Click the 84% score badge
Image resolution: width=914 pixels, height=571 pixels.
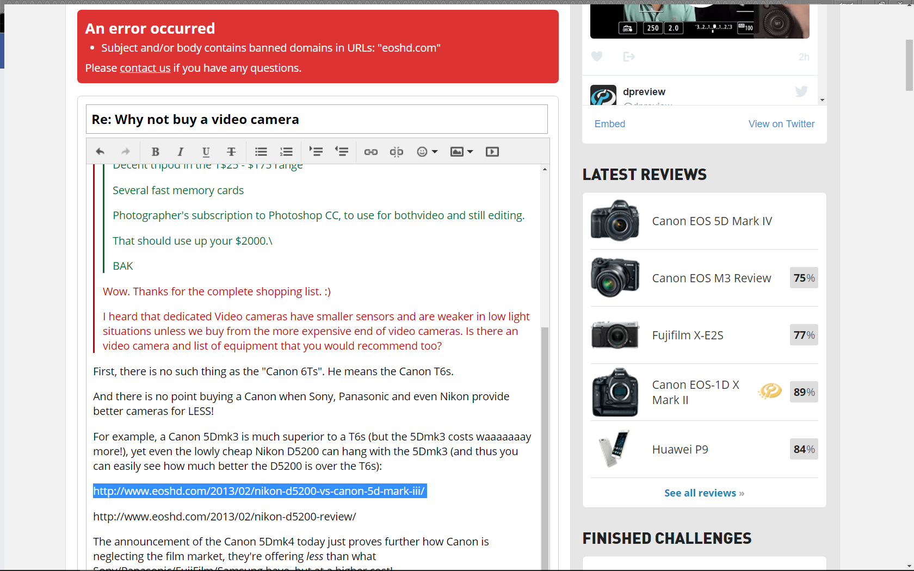click(x=804, y=449)
